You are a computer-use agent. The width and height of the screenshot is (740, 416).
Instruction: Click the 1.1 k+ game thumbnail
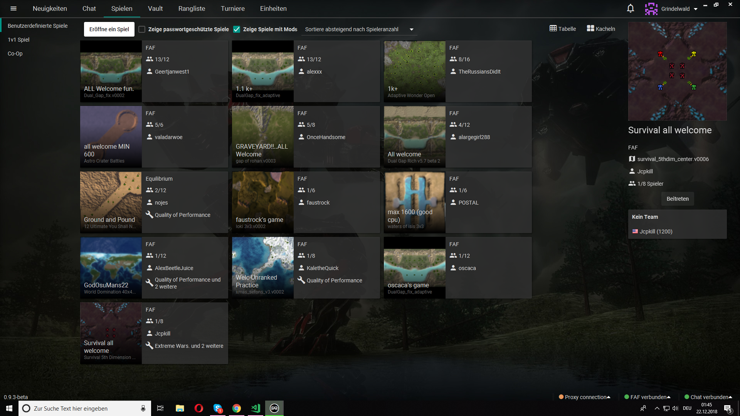coord(262,71)
